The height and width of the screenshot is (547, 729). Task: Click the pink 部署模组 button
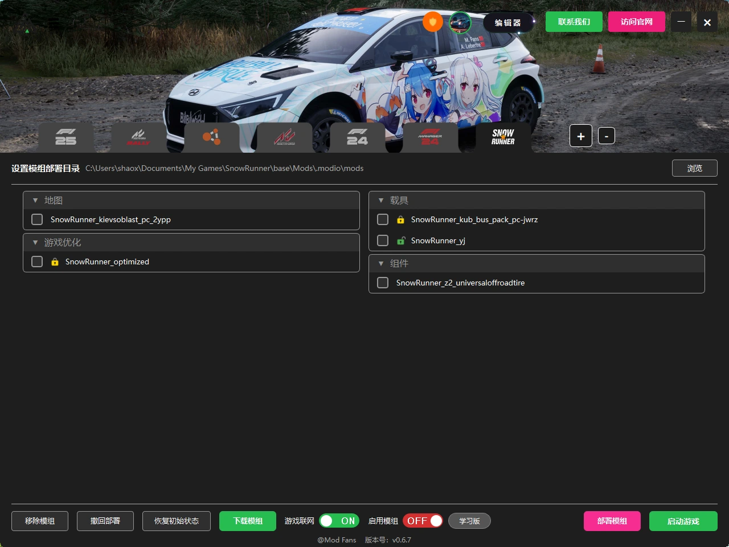(612, 521)
